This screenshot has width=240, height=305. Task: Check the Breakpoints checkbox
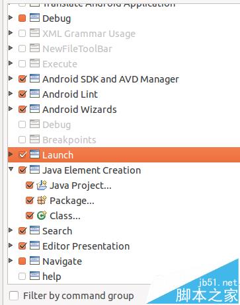[x=22, y=139]
